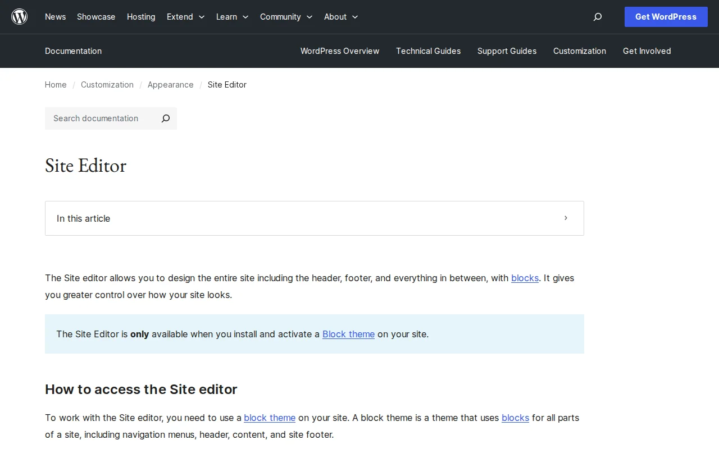This screenshot has width=719, height=449.
Task: Open Technical Guides
Action: coord(428,51)
